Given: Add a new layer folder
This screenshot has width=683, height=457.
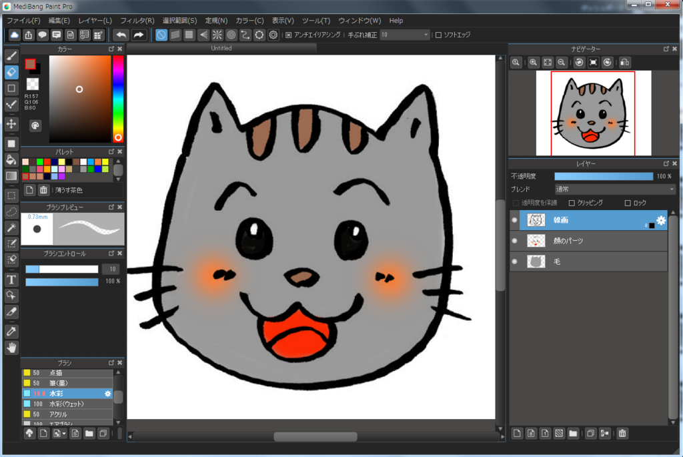Looking at the screenshot, I should click(x=573, y=433).
